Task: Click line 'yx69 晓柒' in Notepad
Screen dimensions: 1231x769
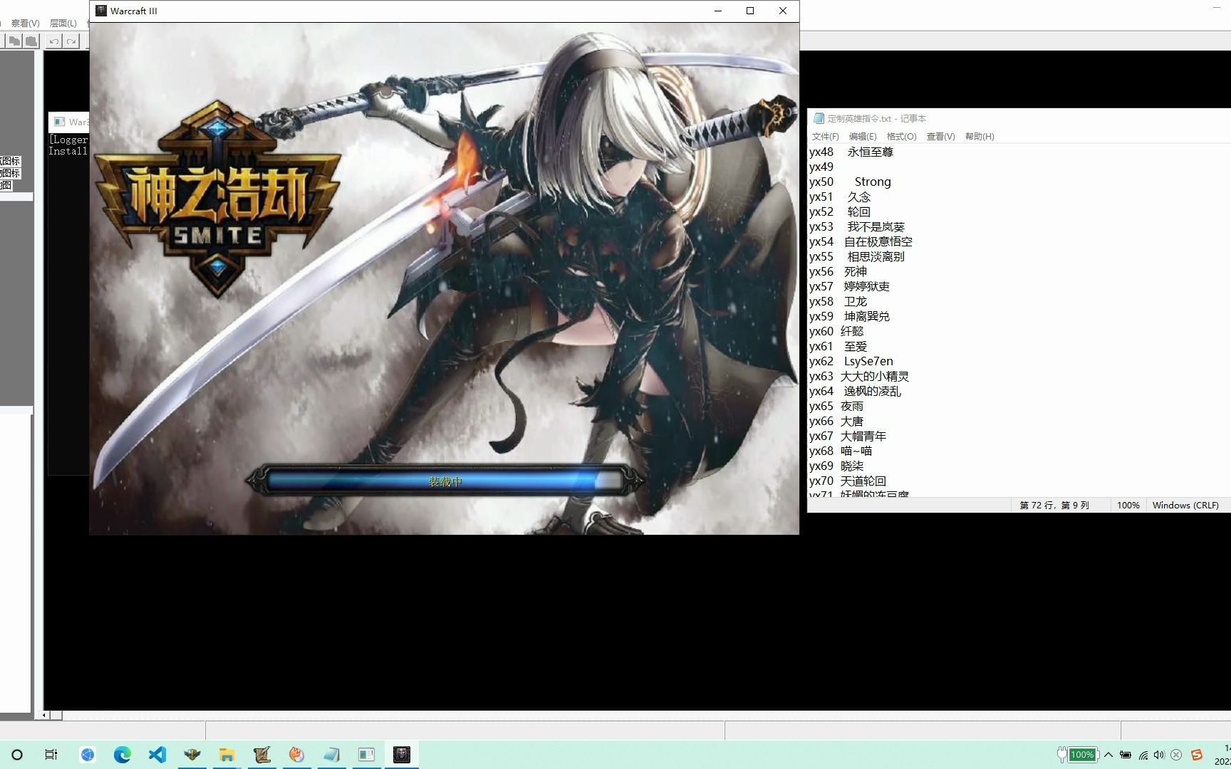Action: (836, 466)
